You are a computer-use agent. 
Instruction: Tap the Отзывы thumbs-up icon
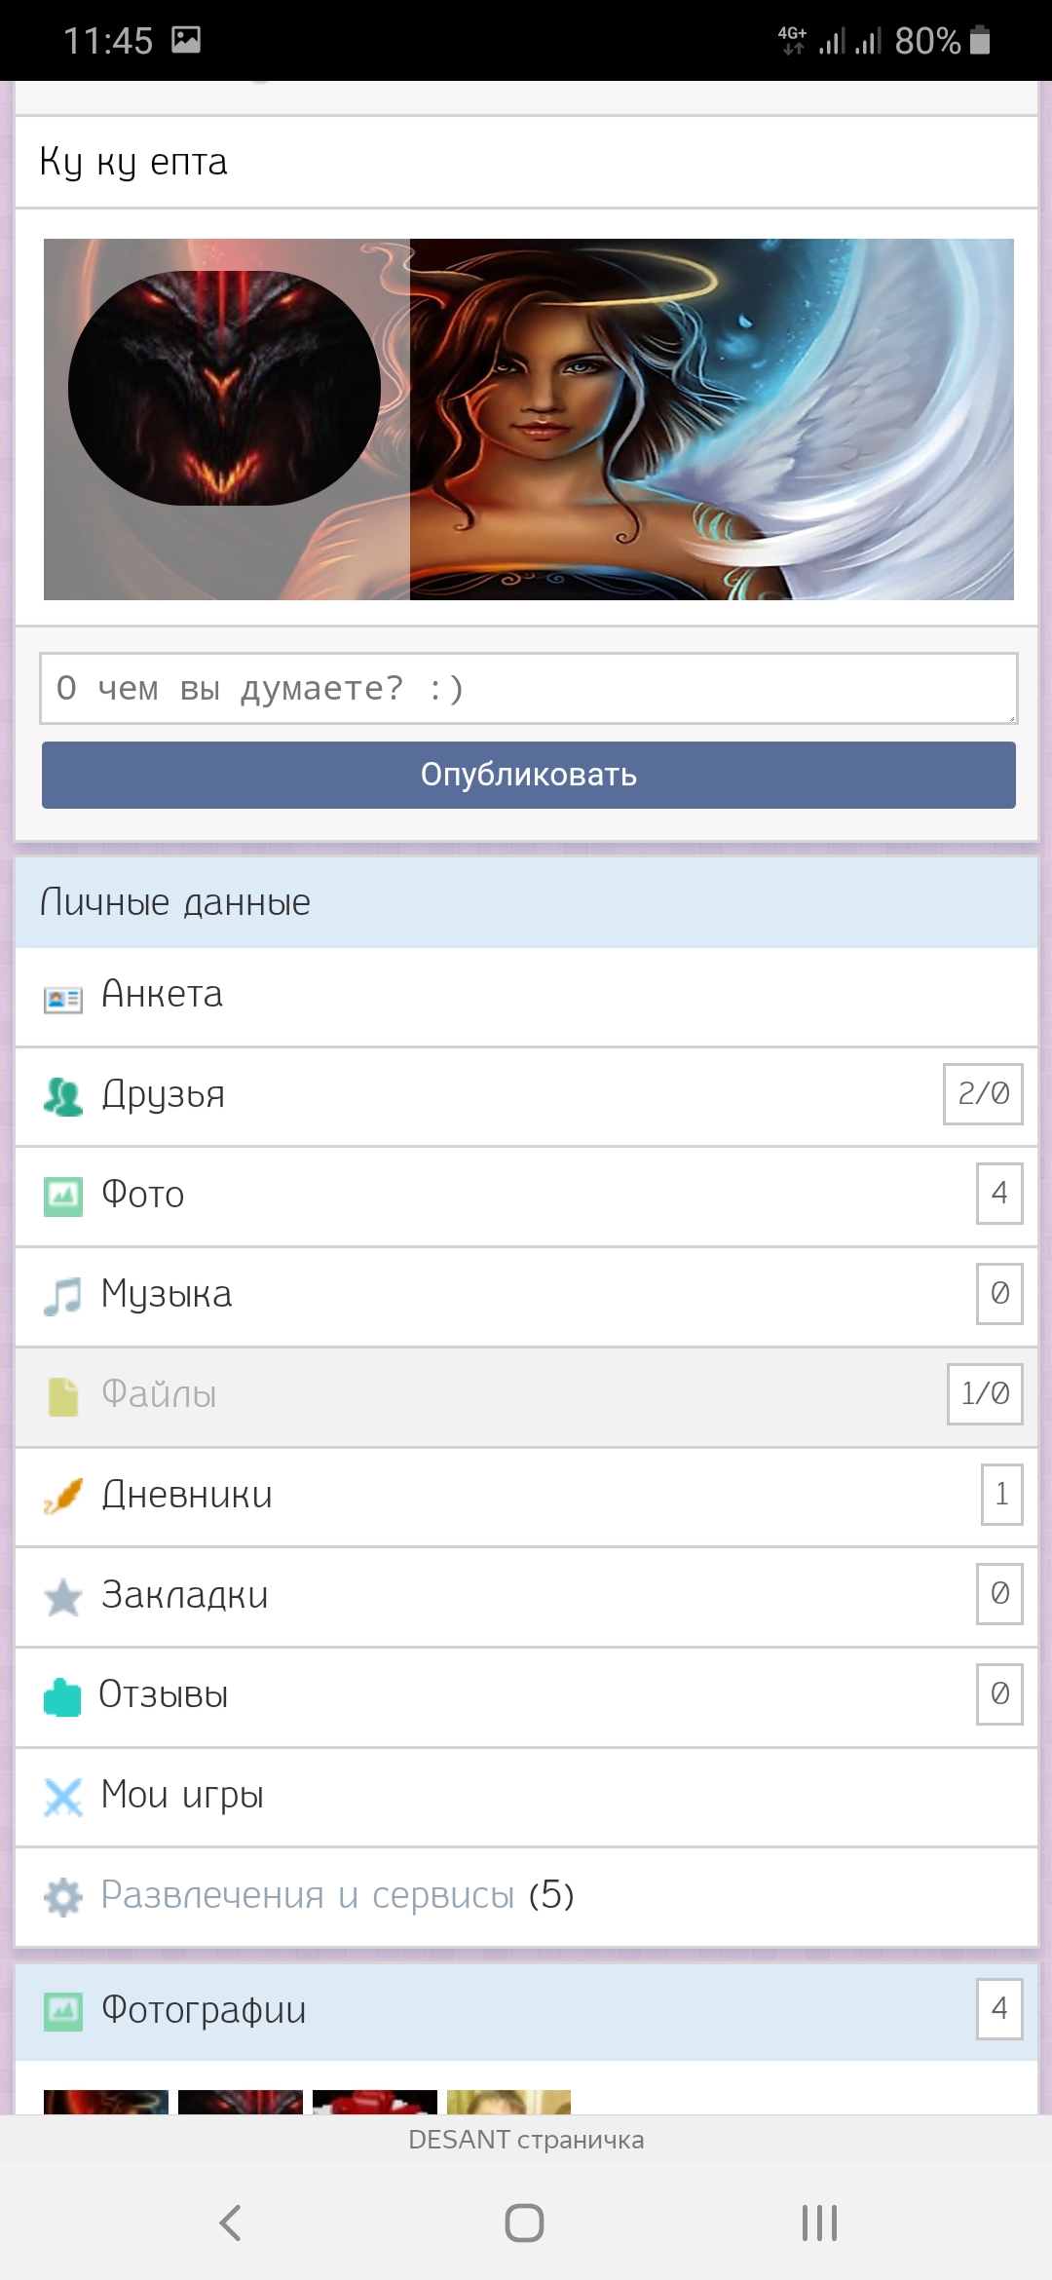[x=63, y=1697]
